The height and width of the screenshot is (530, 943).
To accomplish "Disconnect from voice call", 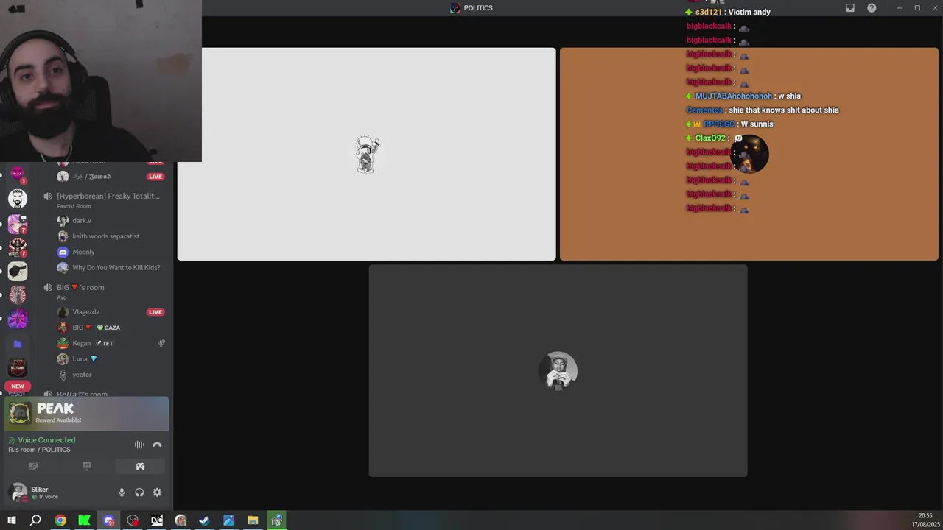I will [x=157, y=445].
